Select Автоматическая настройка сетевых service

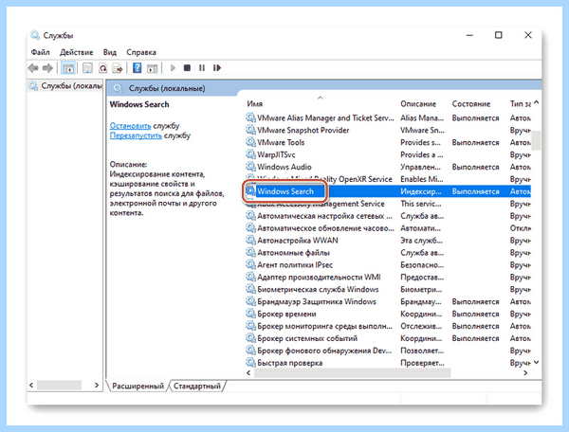point(324,216)
